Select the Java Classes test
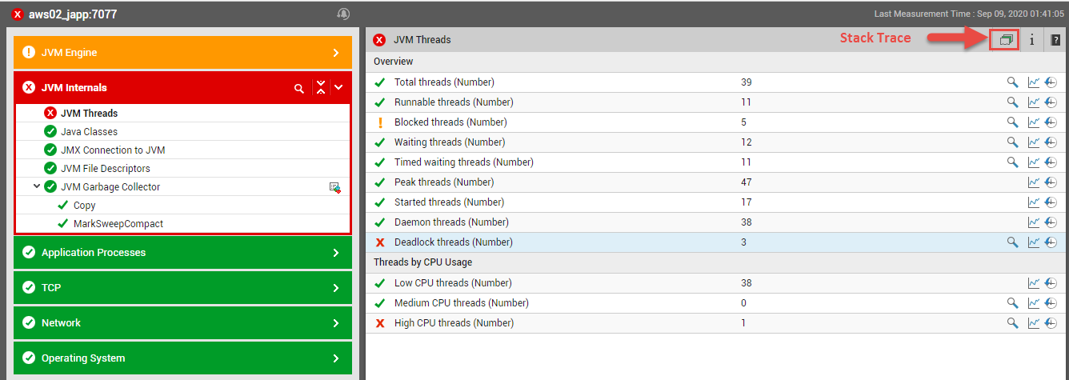This screenshot has width=1069, height=380. [89, 132]
